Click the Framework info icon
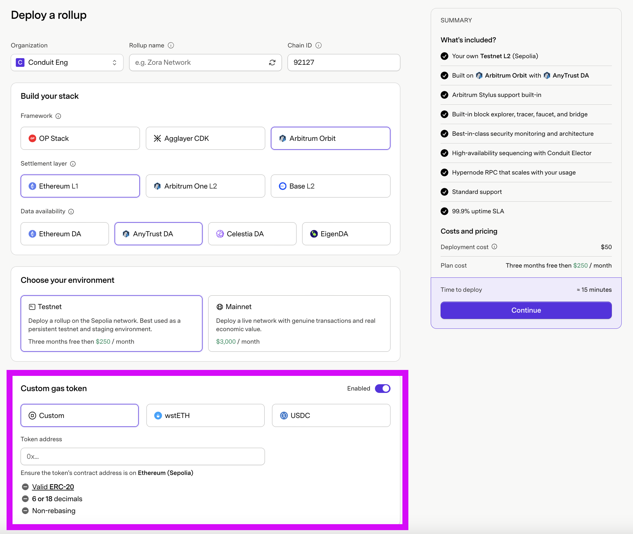 [58, 116]
